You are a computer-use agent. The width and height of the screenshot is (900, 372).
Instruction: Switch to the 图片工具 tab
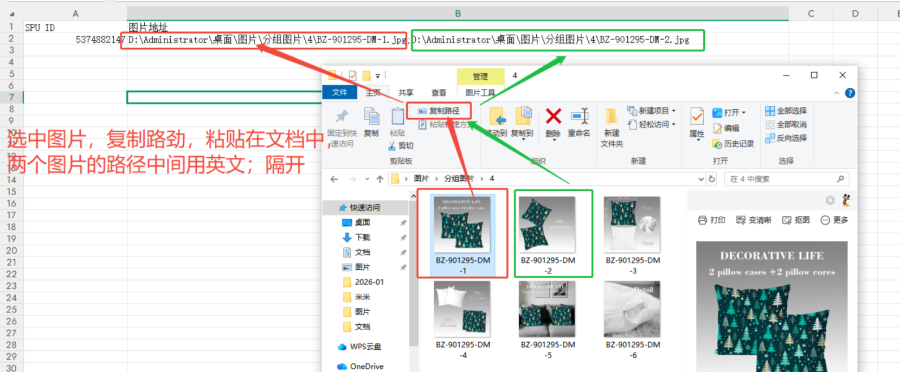click(480, 93)
